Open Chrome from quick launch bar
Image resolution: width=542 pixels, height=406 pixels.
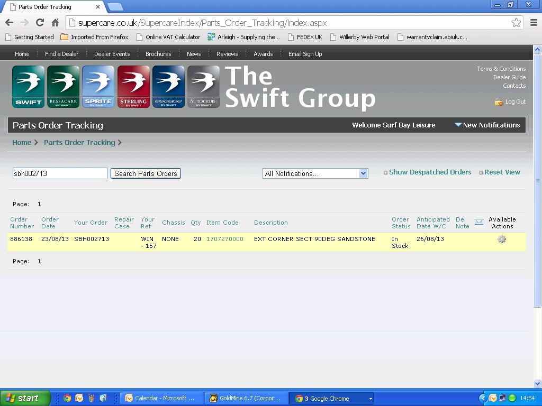click(x=67, y=398)
